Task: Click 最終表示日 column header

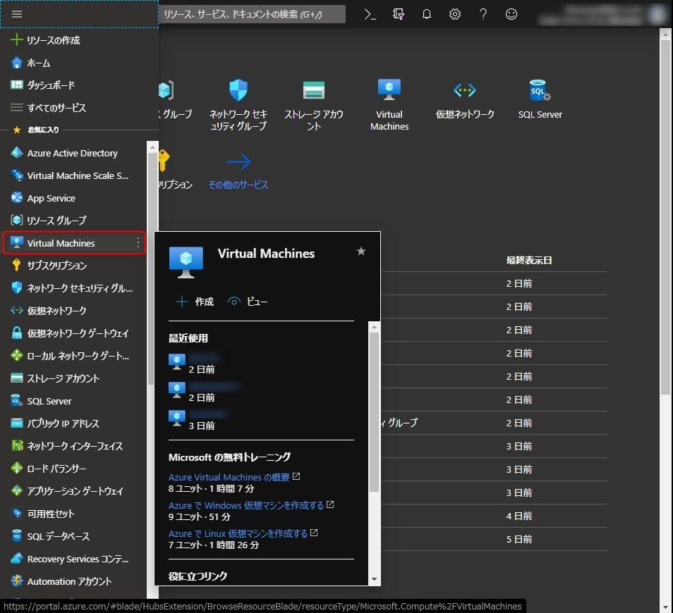Action: (x=529, y=261)
